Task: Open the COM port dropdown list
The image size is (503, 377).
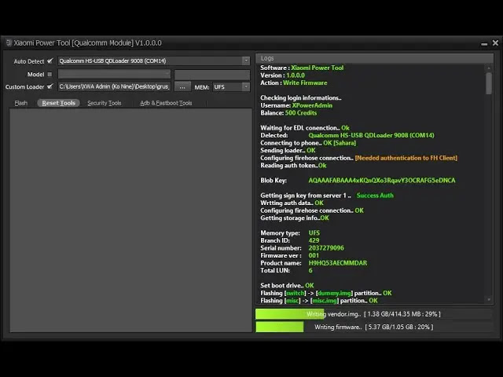Action: point(246,60)
